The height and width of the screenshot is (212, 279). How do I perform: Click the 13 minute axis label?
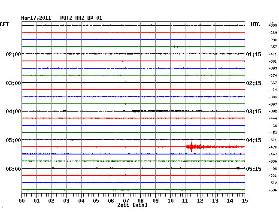[215, 201]
